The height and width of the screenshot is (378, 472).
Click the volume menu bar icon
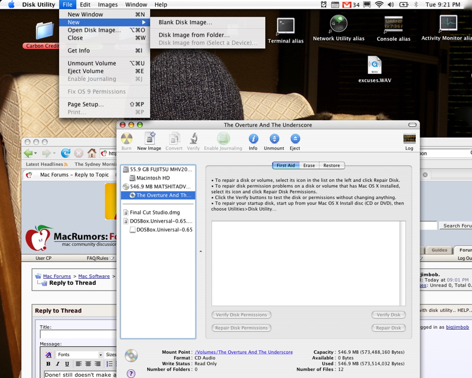[x=390, y=5]
